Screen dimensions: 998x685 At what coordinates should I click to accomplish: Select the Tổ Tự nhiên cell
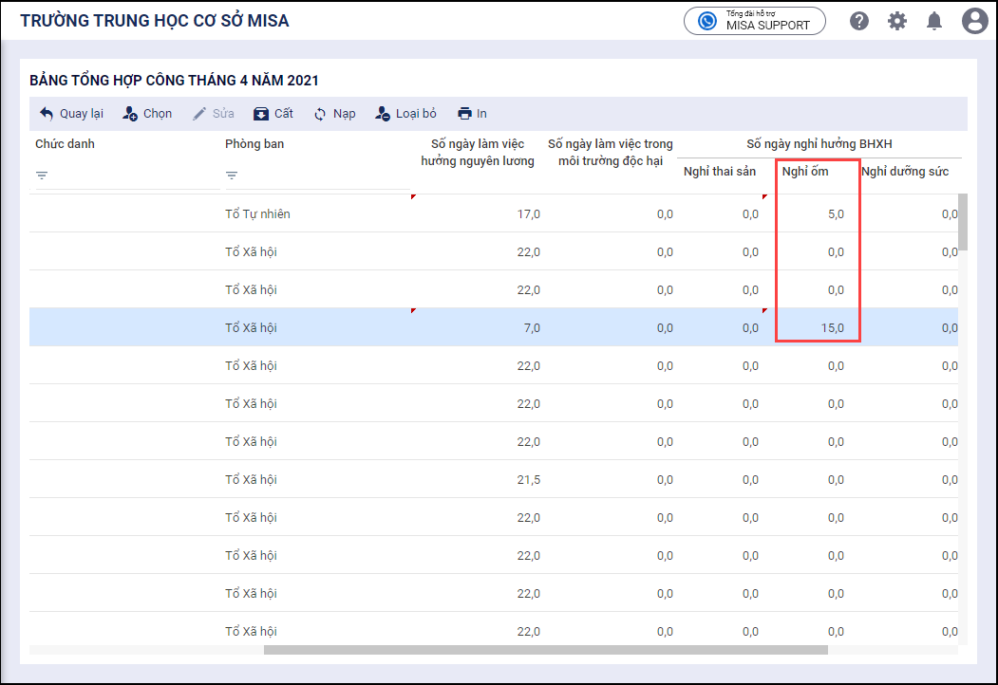(x=257, y=213)
